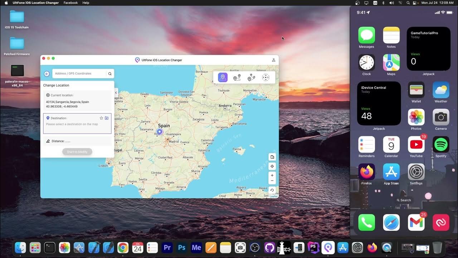
Task: Tap the Search pill on the iPhone
Action: point(404,200)
